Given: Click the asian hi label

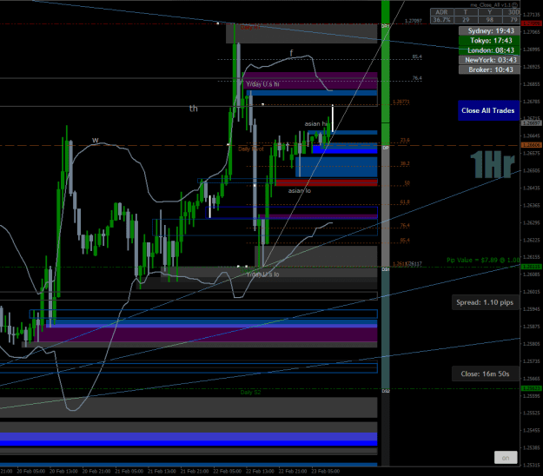Looking at the screenshot, I should pyautogui.click(x=316, y=123).
